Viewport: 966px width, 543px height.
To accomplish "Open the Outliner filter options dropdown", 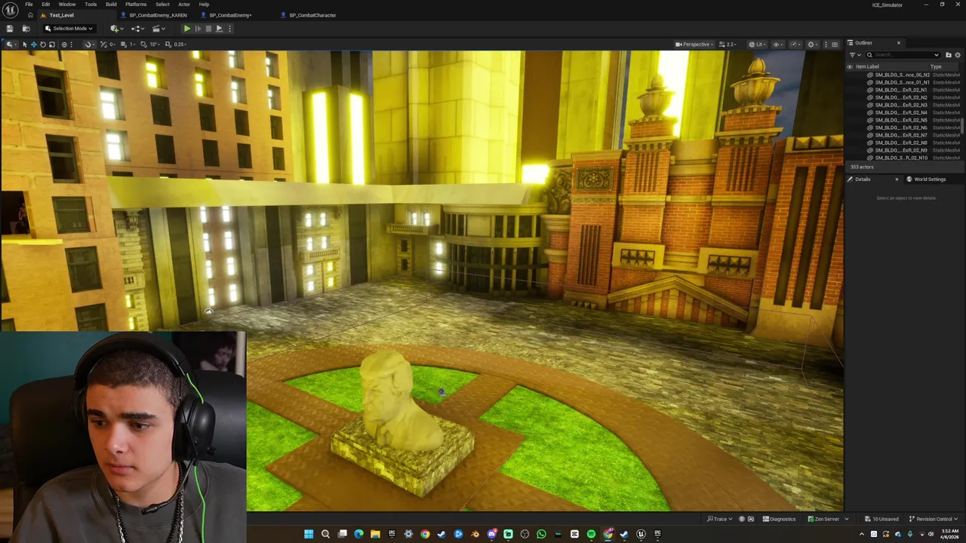I will (855, 55).
